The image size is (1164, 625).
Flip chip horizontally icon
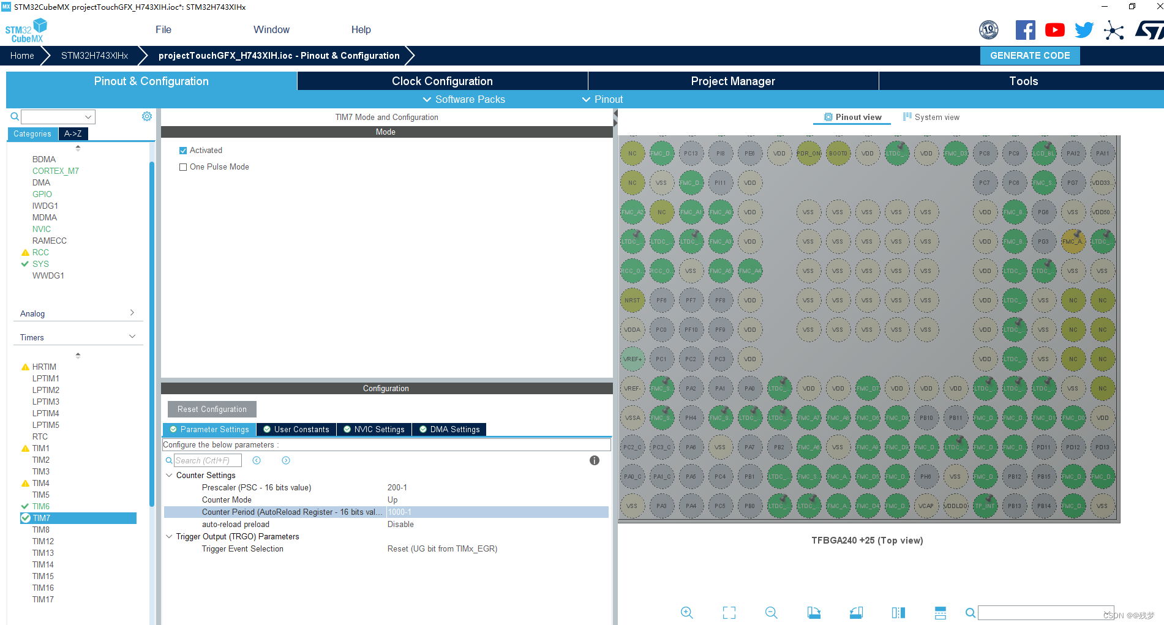coord(898,612)
